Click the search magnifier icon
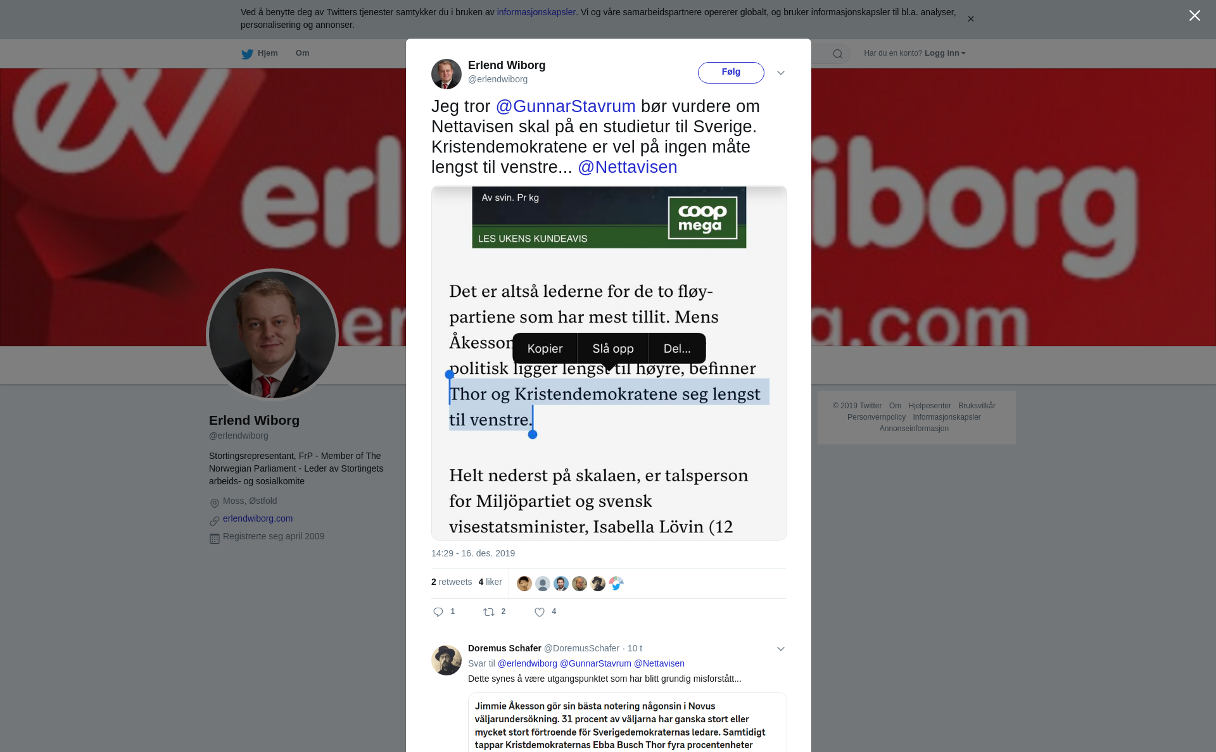Screen dimensions: 1216x752 pyautogui.click(x=838, y=54)
